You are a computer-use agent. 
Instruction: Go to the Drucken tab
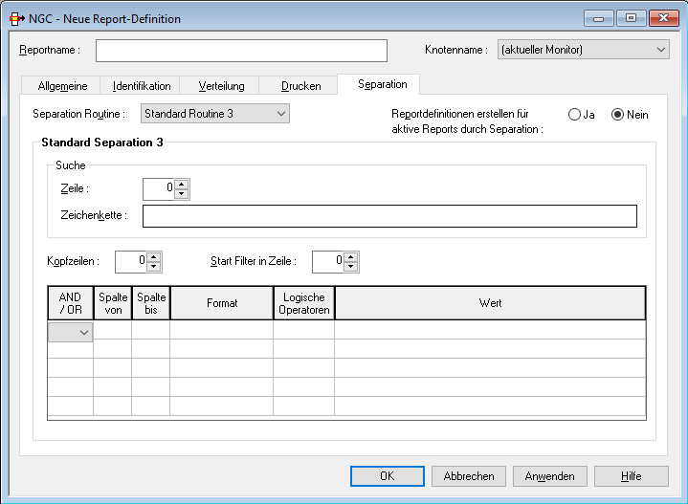[x=300, y=86]
